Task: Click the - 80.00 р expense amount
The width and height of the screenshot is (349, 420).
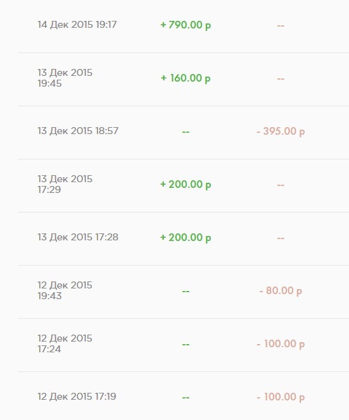Action: click(x=281, y=290)
